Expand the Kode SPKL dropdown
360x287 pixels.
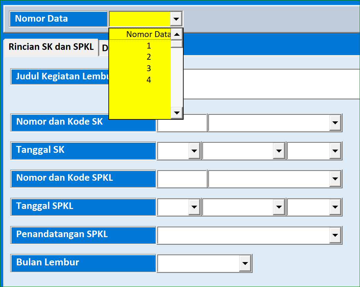(334, 179)
